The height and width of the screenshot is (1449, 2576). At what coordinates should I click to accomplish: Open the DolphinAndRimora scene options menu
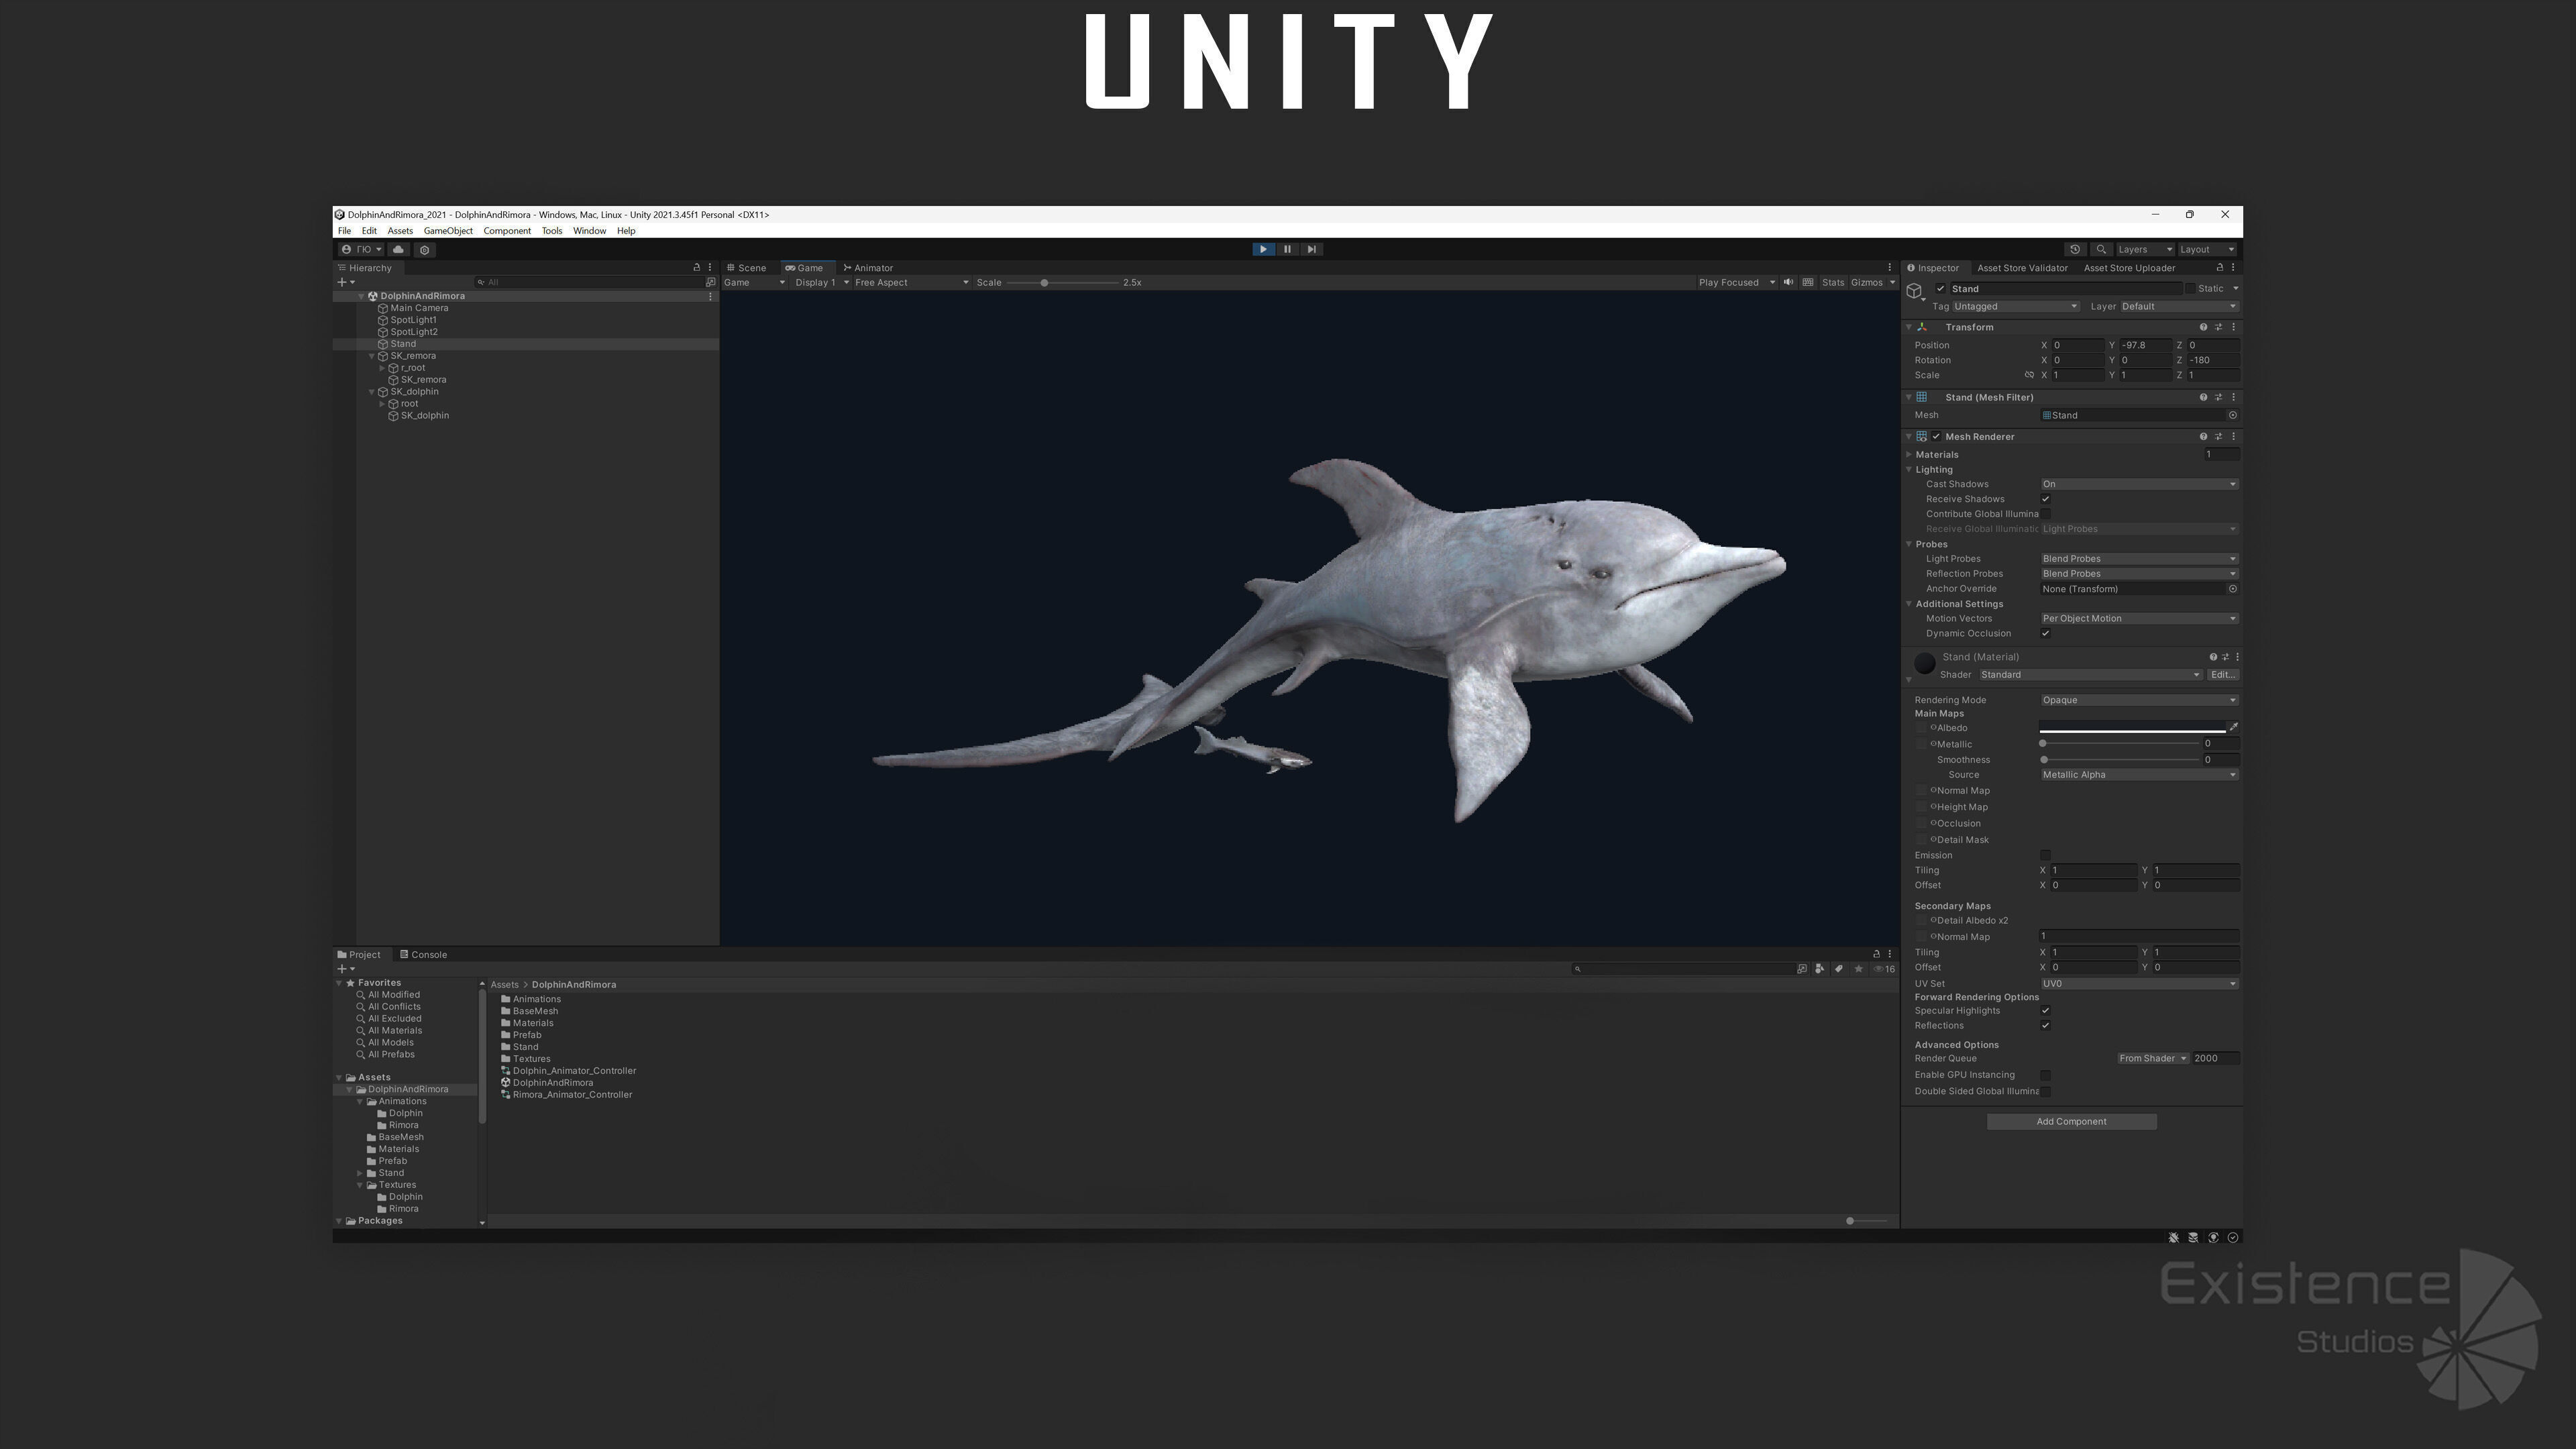(710, 296)
